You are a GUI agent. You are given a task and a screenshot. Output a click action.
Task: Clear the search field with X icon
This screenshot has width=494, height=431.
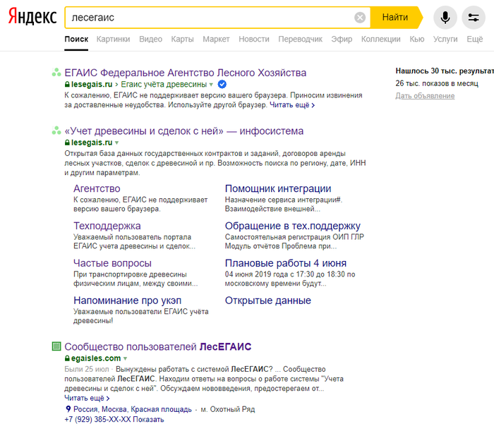pos(360,18)
